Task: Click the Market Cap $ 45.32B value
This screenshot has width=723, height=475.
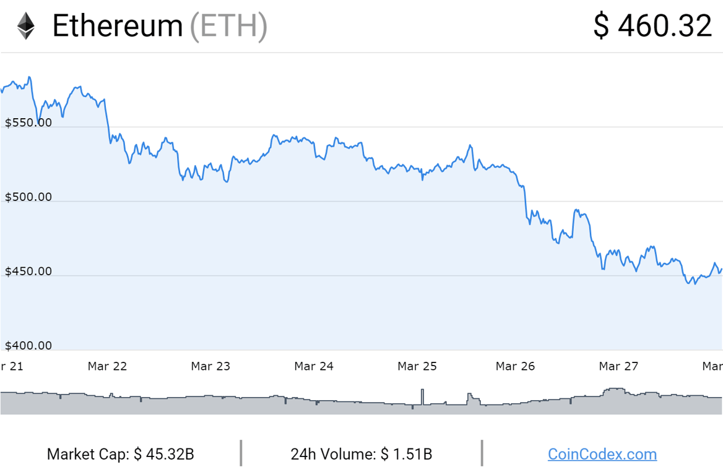Action: click(121, 455)
